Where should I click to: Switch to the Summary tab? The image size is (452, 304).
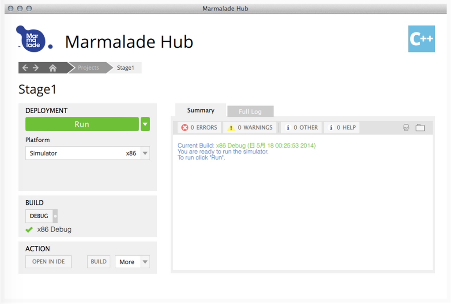201,111
